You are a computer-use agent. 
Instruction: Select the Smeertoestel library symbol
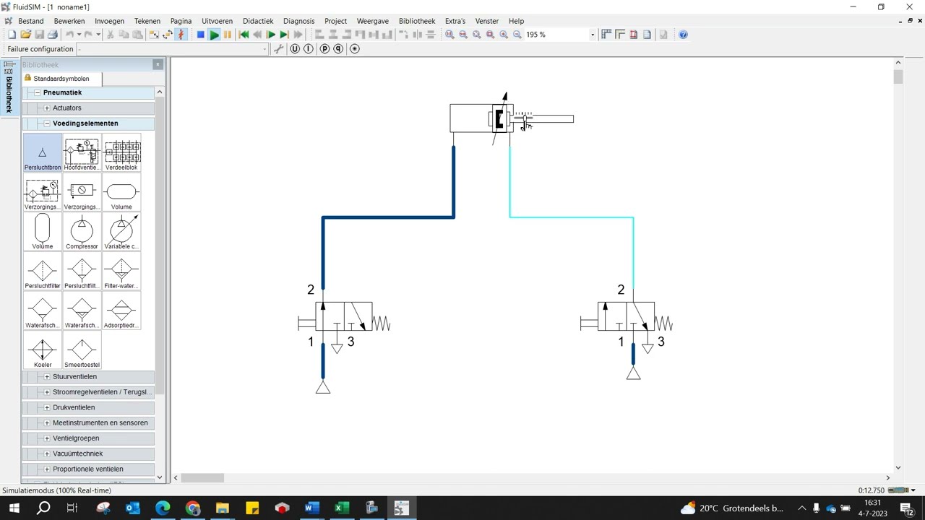[82, 350]
